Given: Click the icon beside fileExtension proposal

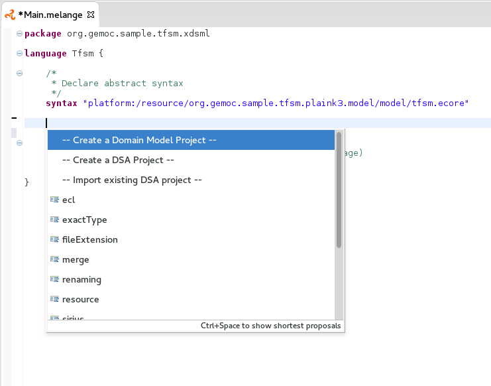Looking at the screenshot, I should tap(54, 239).
